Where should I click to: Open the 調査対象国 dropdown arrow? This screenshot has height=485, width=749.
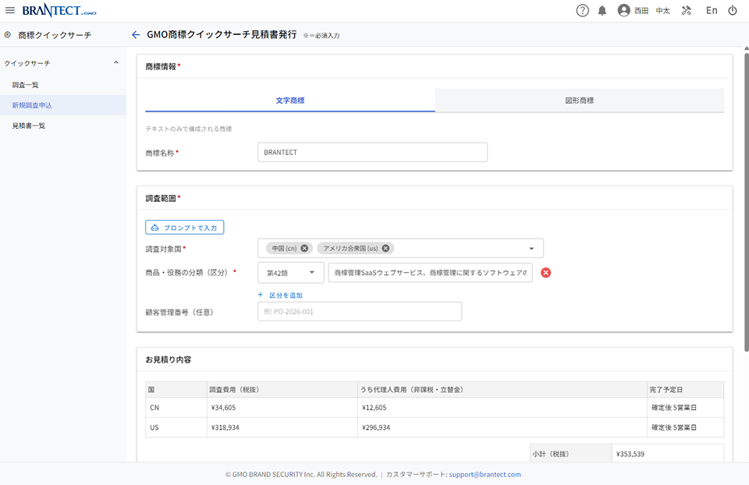coord(531,249)
